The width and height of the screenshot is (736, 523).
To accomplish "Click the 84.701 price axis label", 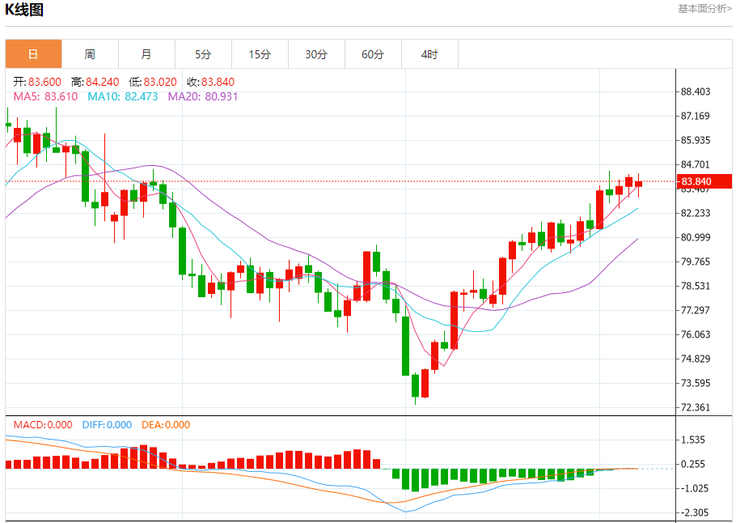I will [x=696, y=164].
